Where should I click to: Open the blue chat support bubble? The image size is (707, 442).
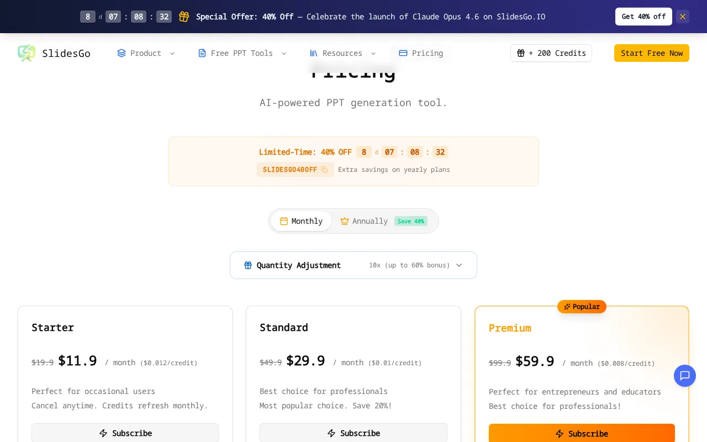tap(685, 376)
